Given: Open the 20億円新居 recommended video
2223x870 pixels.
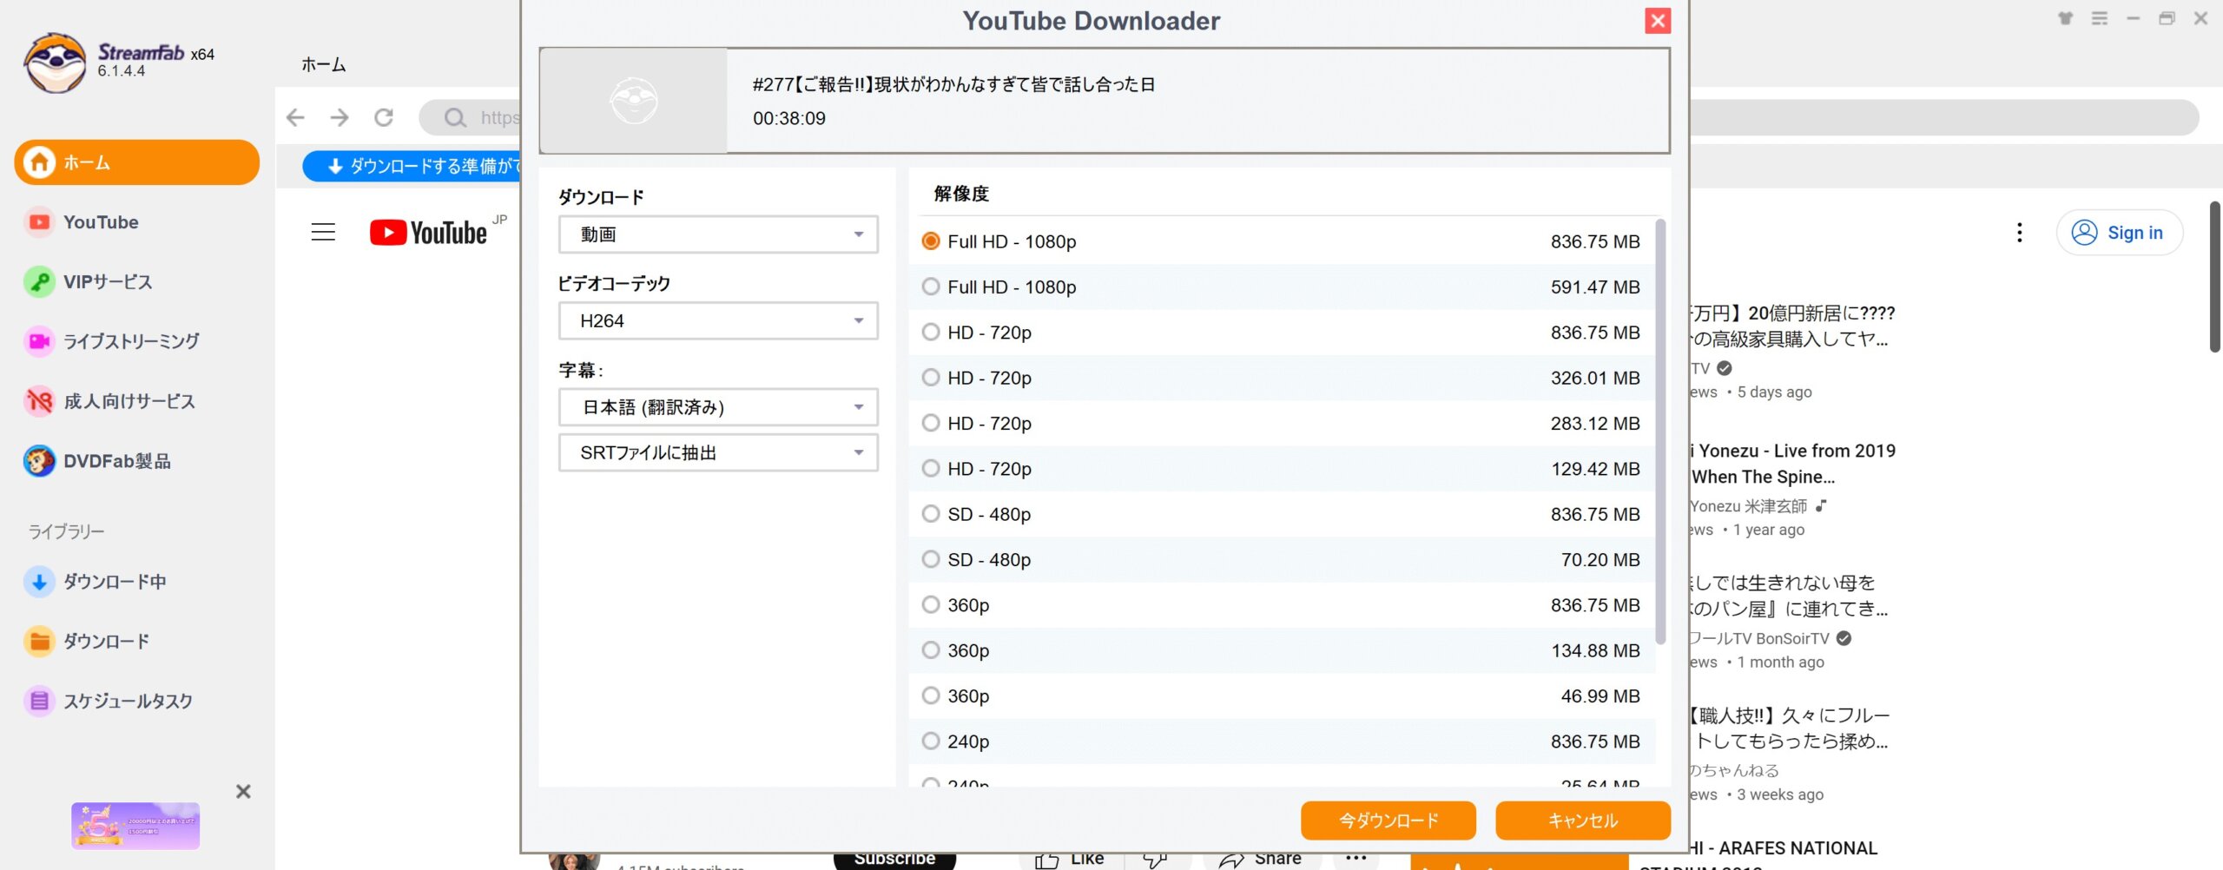Looking at the screenshot, I should (1793, 326).
